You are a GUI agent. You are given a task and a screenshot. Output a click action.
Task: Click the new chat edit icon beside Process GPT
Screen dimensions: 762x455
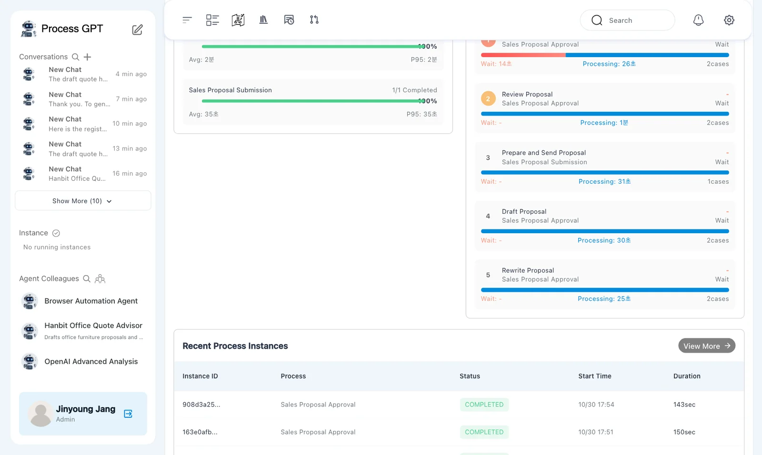pos(137,30)
